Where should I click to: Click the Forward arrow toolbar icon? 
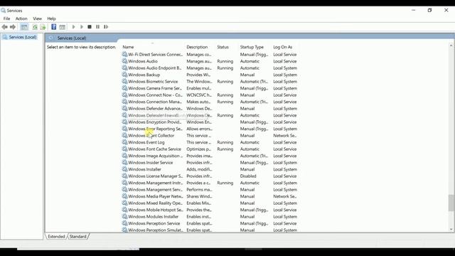coord(13,27)
